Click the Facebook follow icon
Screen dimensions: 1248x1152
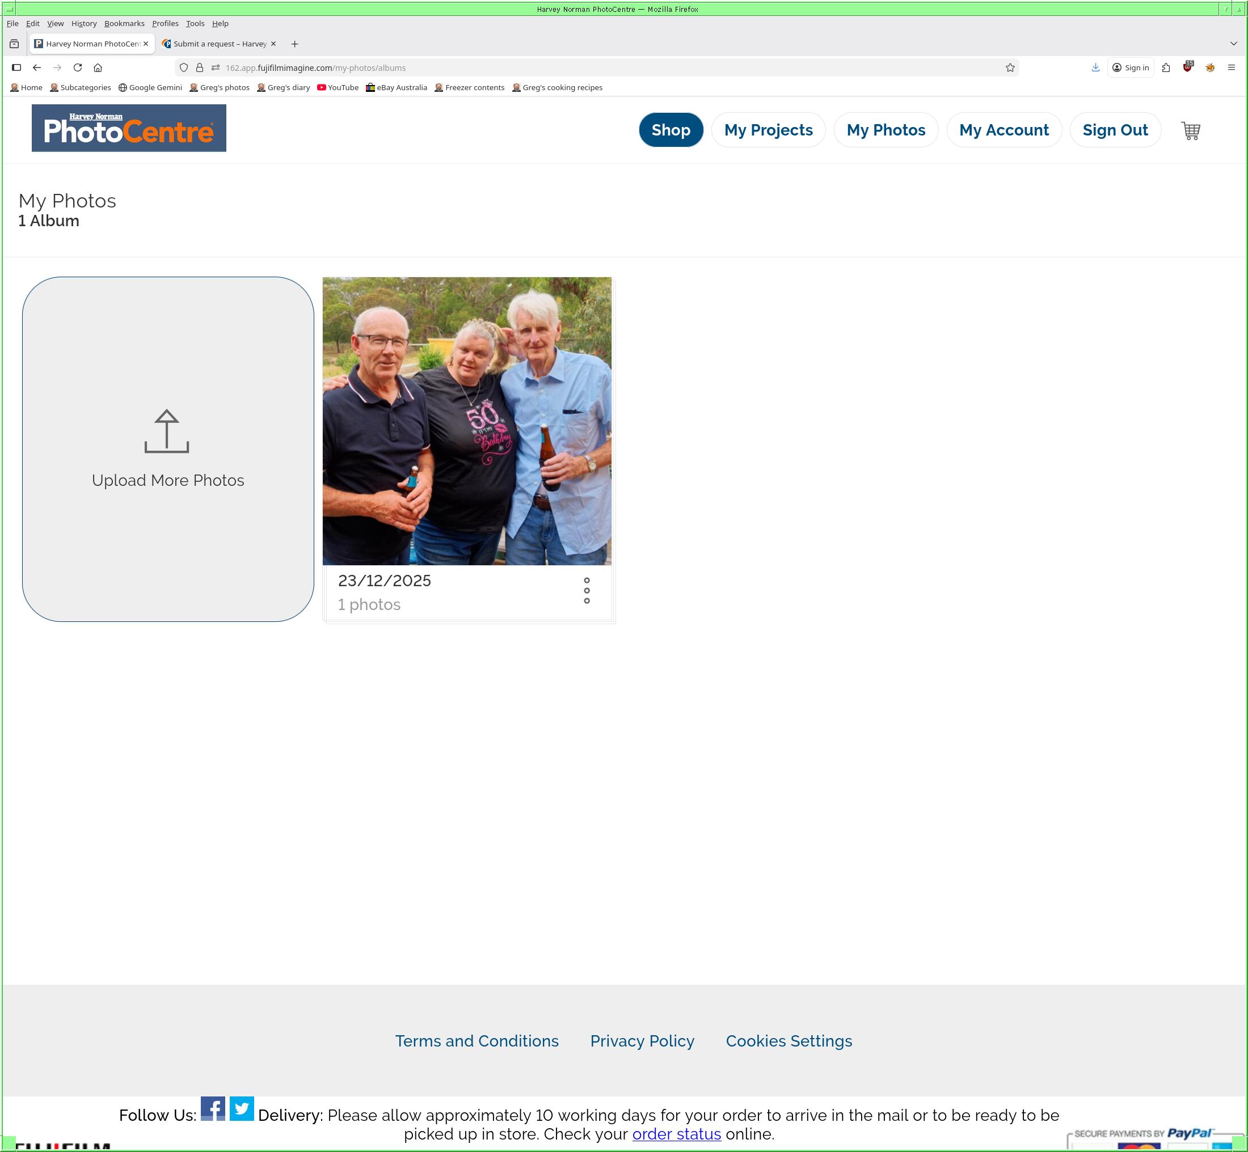(213, 1108)
